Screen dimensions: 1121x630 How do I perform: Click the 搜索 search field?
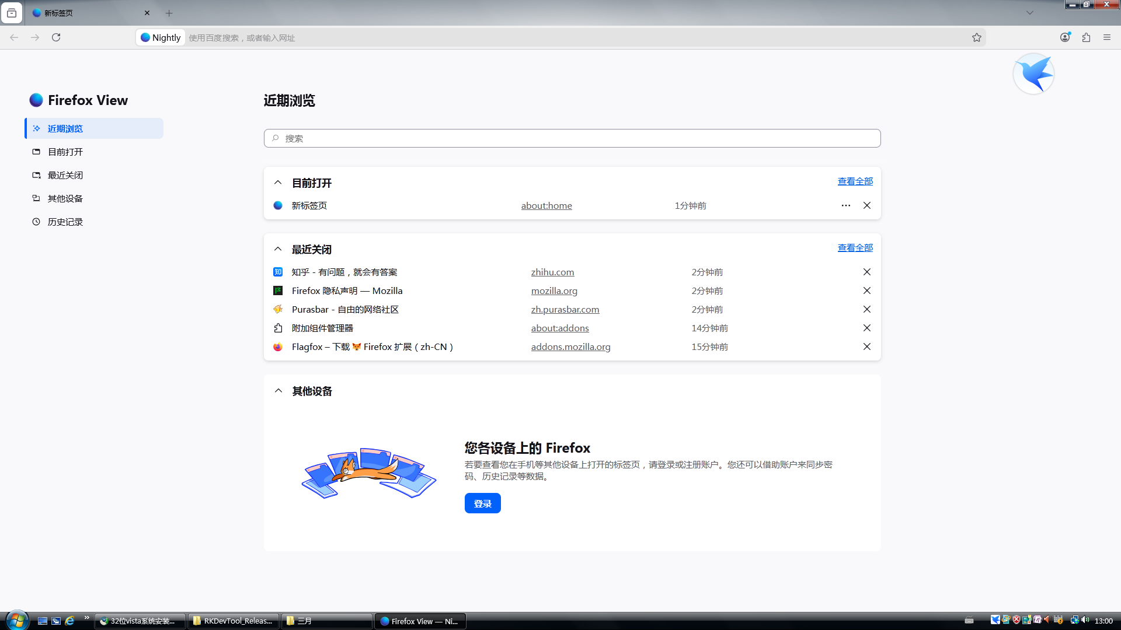(x=572, y=138)
